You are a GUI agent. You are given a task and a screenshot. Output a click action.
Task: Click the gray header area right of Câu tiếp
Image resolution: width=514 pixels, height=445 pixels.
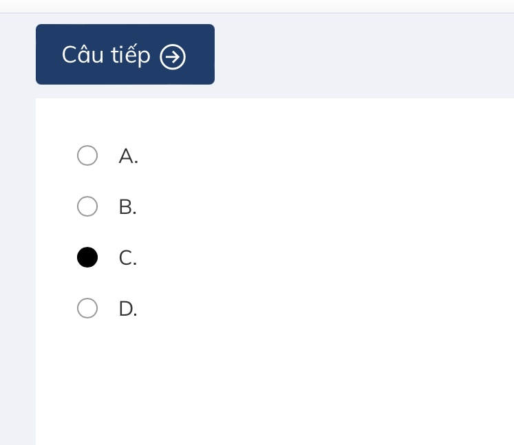click(x=365, y=55)
